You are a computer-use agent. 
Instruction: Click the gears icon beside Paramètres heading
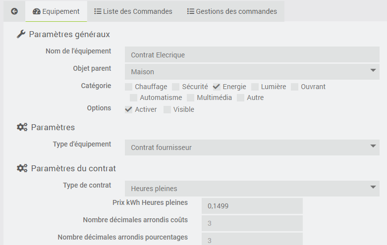[22, 127]
